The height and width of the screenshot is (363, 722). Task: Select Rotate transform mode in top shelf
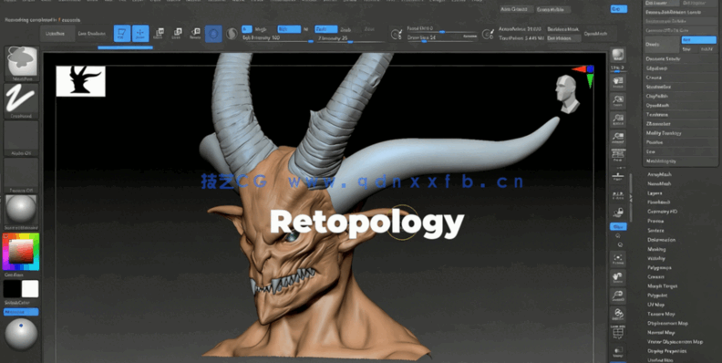tap(195, 34)
